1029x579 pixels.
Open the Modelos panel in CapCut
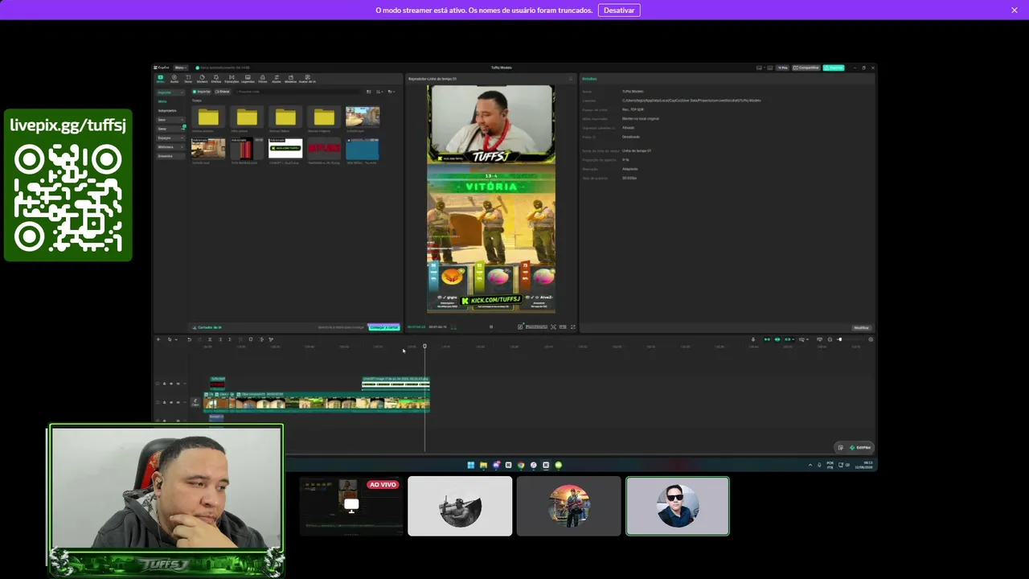click(x=290, y=79)
